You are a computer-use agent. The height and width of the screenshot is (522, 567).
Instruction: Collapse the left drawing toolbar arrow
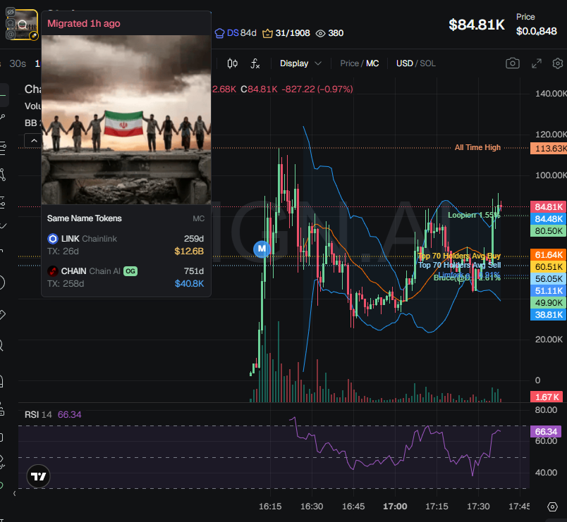(14, 493)
